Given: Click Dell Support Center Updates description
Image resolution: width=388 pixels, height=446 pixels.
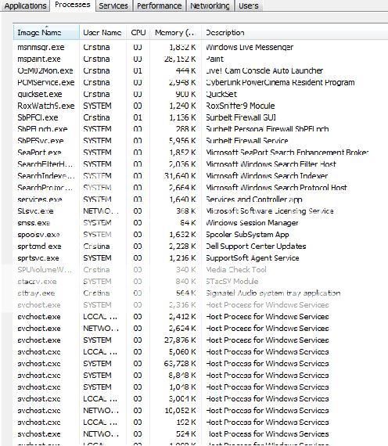Looking at the screenshot, I should click(256, 246).
